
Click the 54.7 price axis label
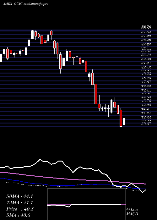point(145,47)
